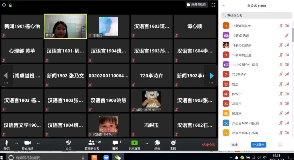Toggle microphone for participant 19新卓 陈颖
The height and width of the screenshot is (160, 294).
pos(287,35)
